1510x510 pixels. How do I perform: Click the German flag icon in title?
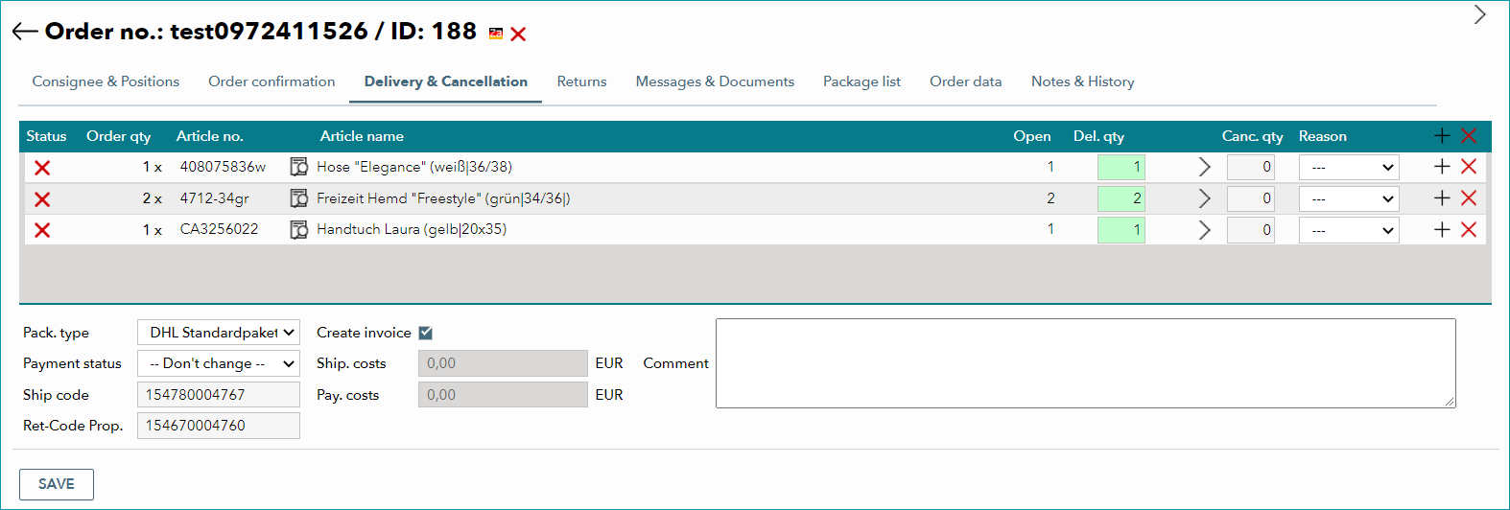point(495,34)
